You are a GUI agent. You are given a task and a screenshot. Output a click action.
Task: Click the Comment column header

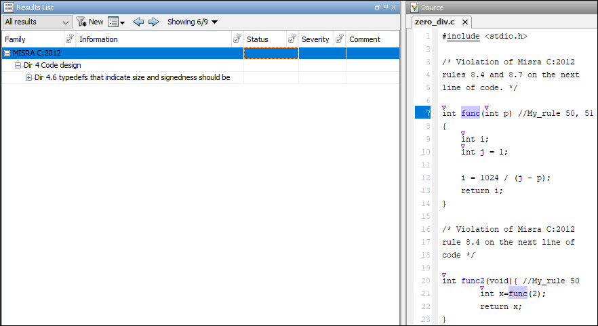[x=365, y=39]
